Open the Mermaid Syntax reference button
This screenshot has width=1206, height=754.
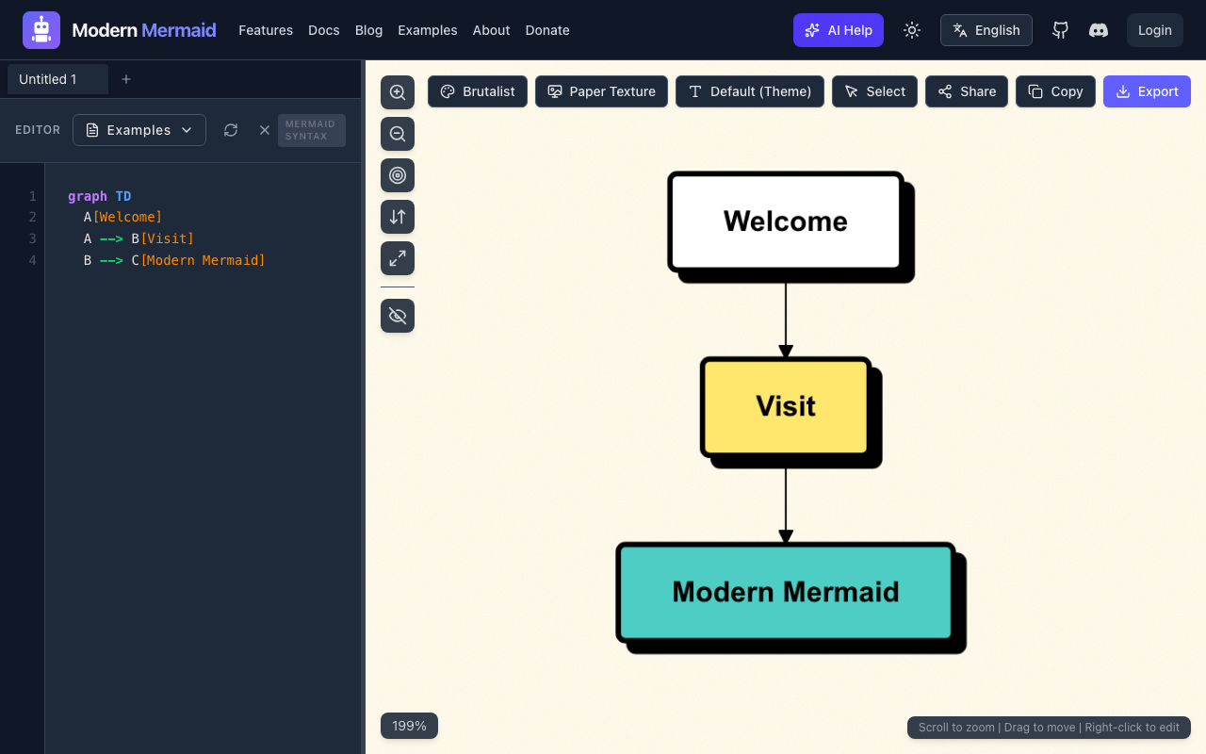click(x=312, y=130)
